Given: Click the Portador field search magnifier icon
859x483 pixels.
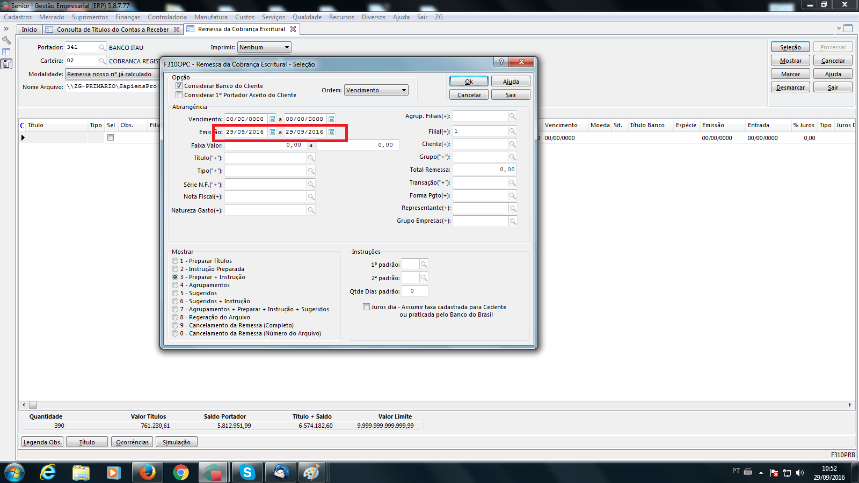Looking at the screenshot, I should (x=102, y=48).
